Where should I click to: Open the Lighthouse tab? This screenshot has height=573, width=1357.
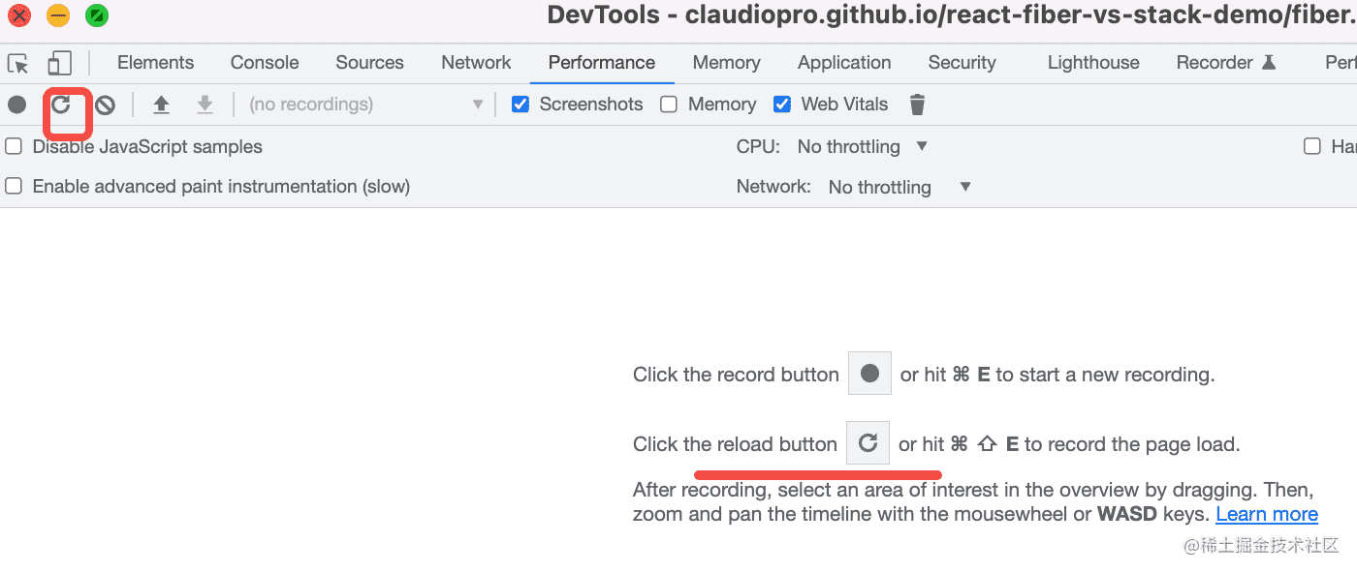coord(1092,63)
